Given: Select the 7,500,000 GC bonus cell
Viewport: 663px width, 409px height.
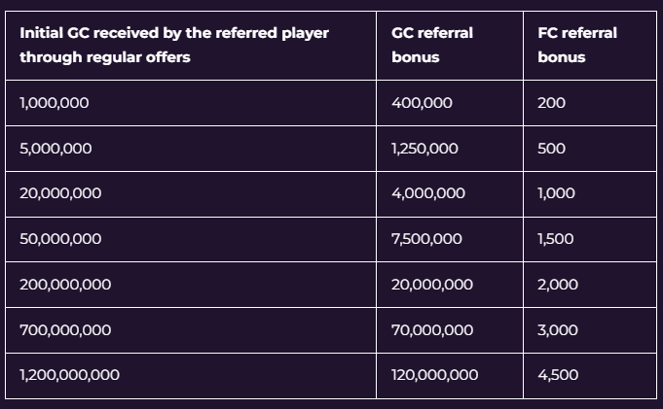Looking at the screenshot, I should click(425, 239).
